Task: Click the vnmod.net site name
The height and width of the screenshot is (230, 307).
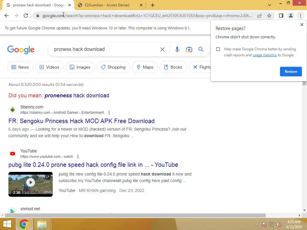Action: 30,209
